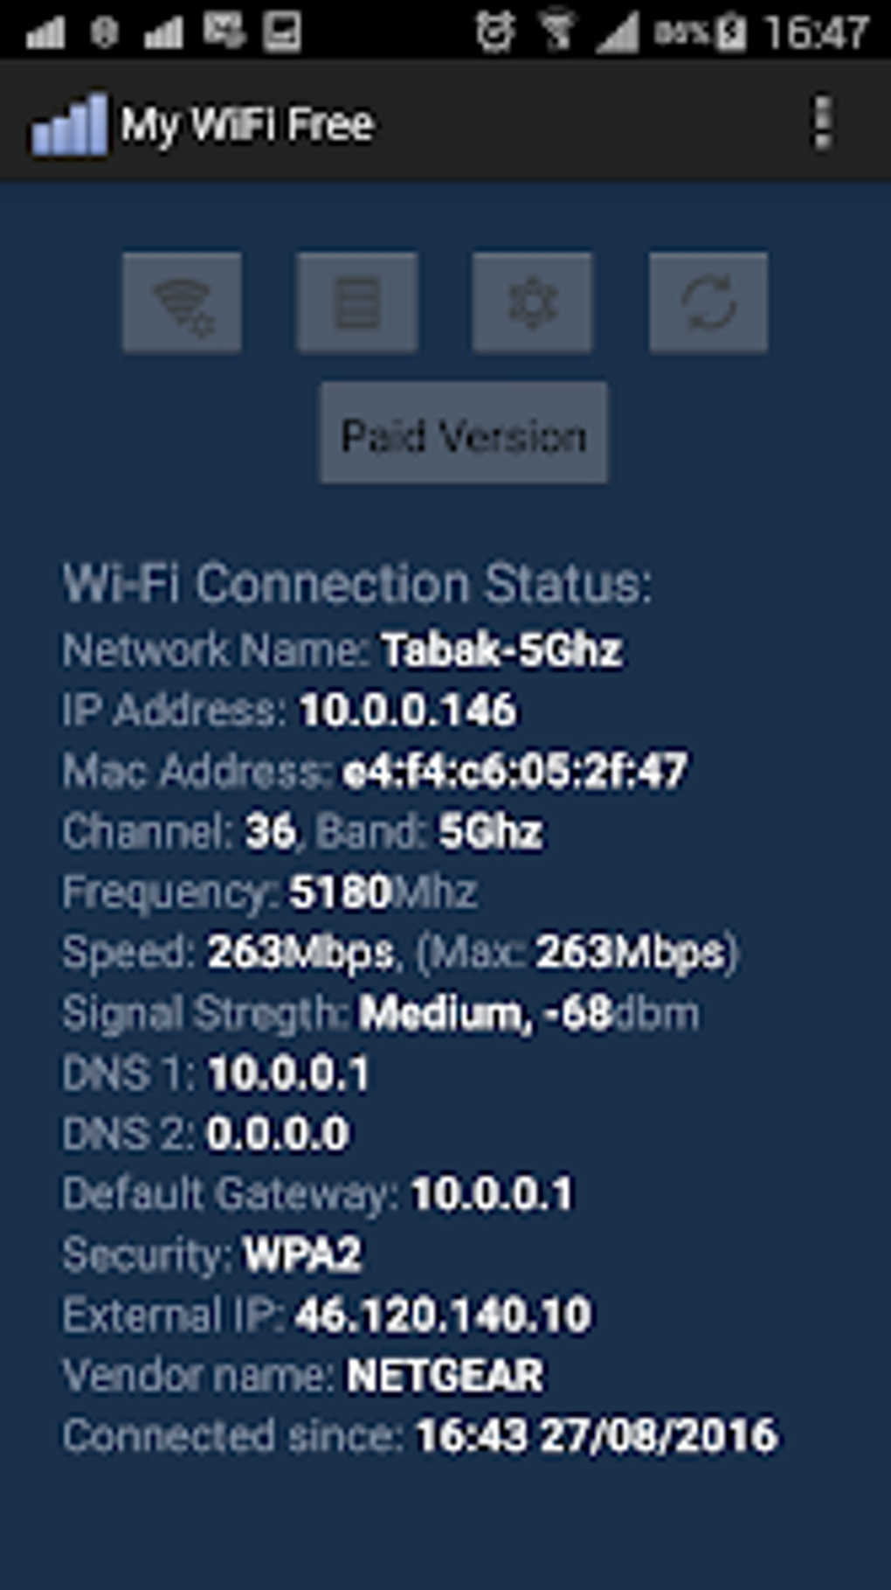Tap the Default Gateway address value
891x1590 pixels.
[492, 1194]
